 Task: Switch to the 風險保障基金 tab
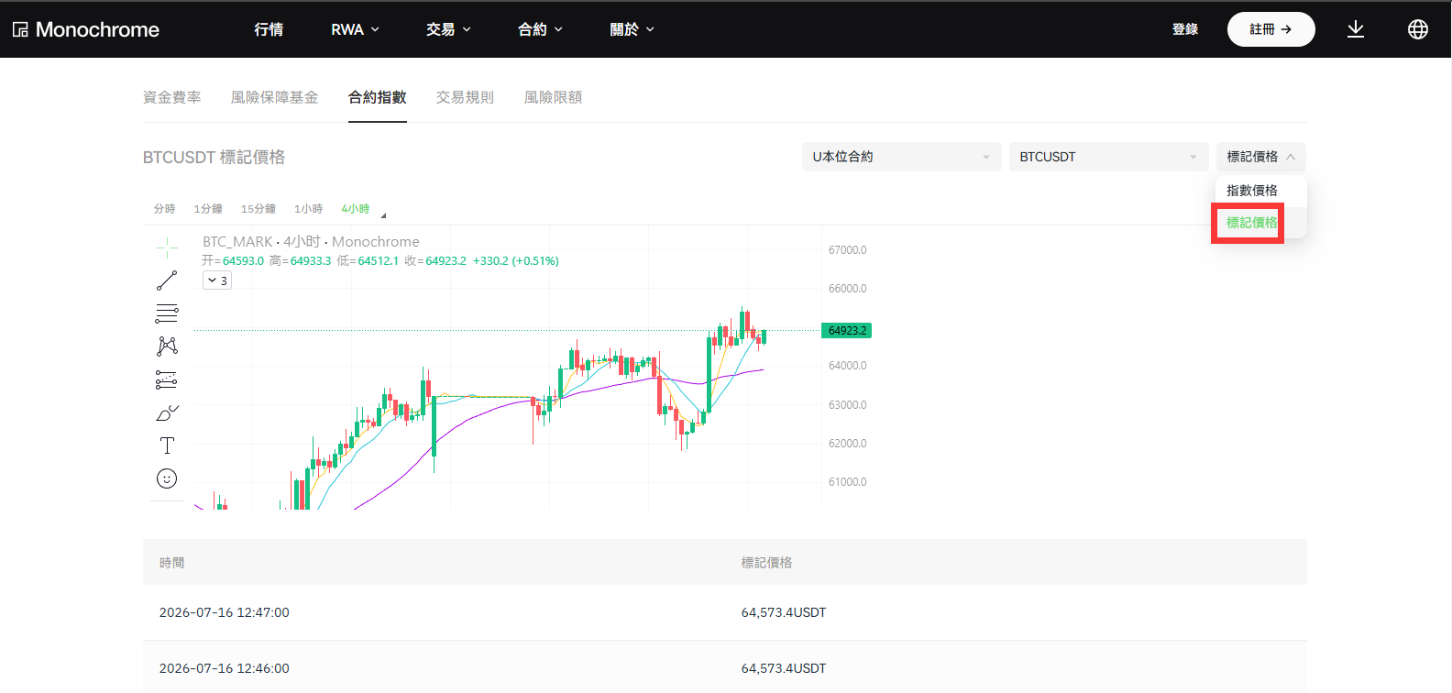[275, 97]
